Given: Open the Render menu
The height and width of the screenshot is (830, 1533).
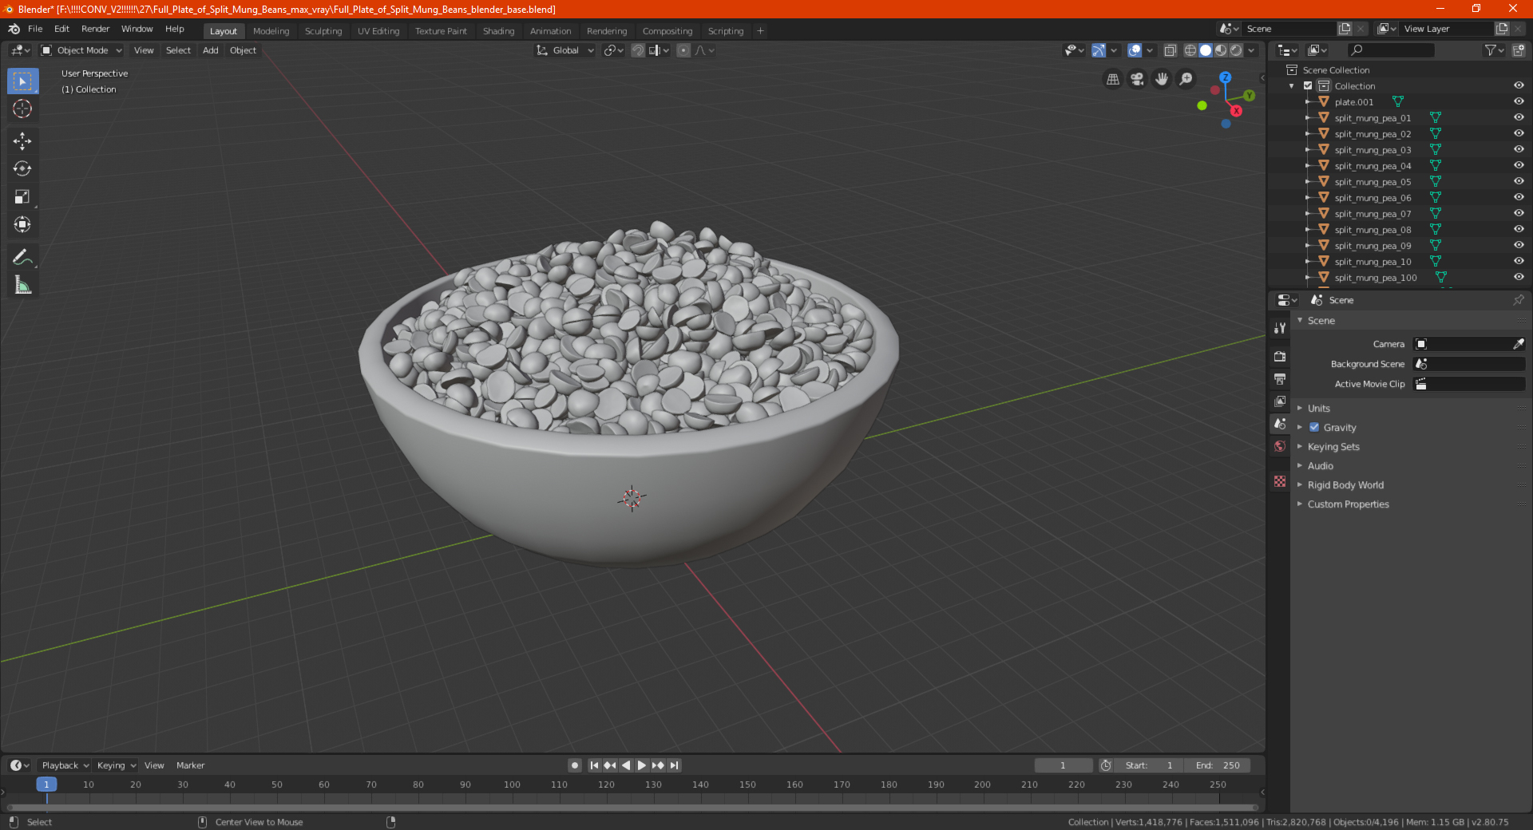Looking at the screenshot, I should tap(95, 29).
